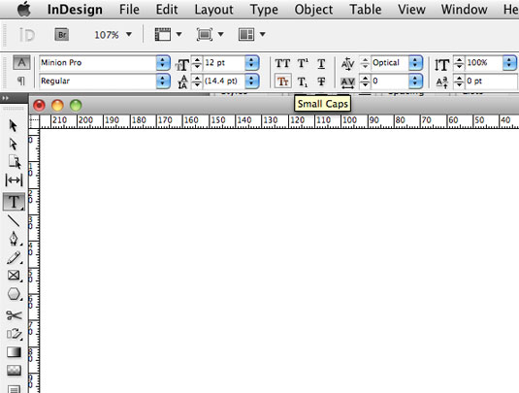
Task: Toggle Underline formatting
Action: [x=321, y=63]
